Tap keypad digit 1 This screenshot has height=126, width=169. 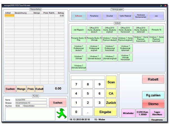click(76, 103)
